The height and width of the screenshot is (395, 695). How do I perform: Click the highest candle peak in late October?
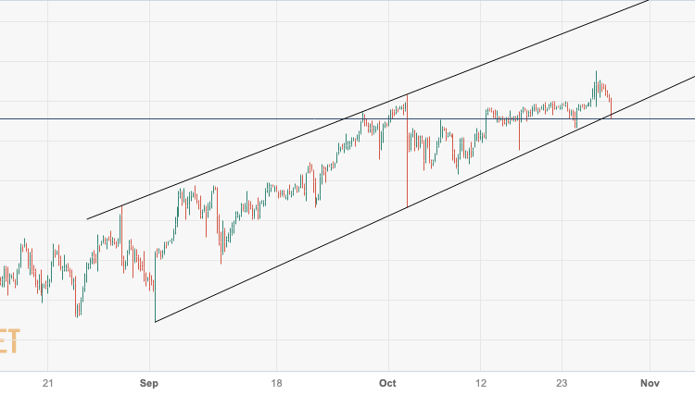click(x=596, y=73)
